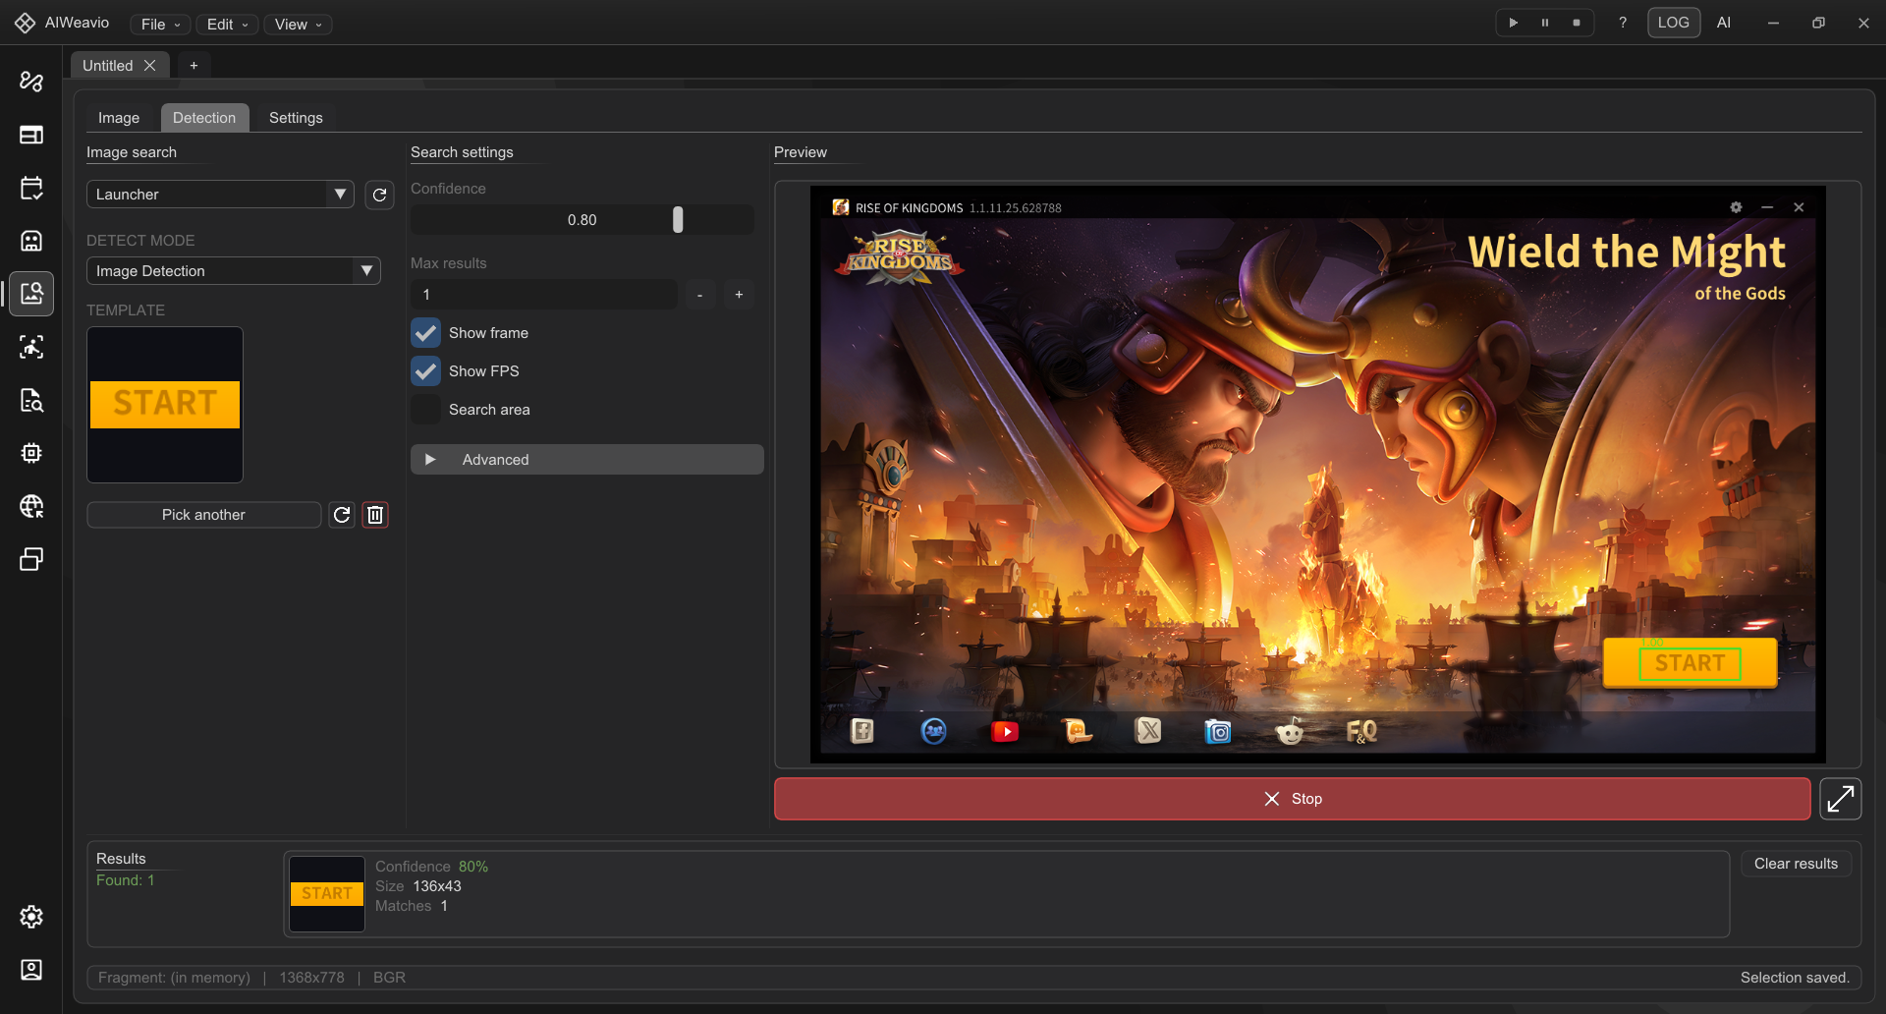Open the first sidebar icon with linked nodes

[x=31, y=82]
